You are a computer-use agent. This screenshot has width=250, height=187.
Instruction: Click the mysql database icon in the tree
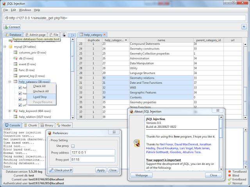(10, 46)
